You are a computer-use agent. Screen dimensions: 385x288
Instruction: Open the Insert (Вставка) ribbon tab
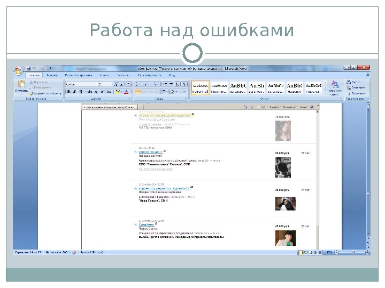52,75
